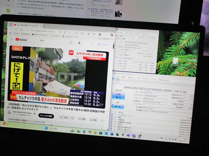Show hidden tray icons chevron
The width and height of the screenshot is (209, 156).
coord(157,138)
